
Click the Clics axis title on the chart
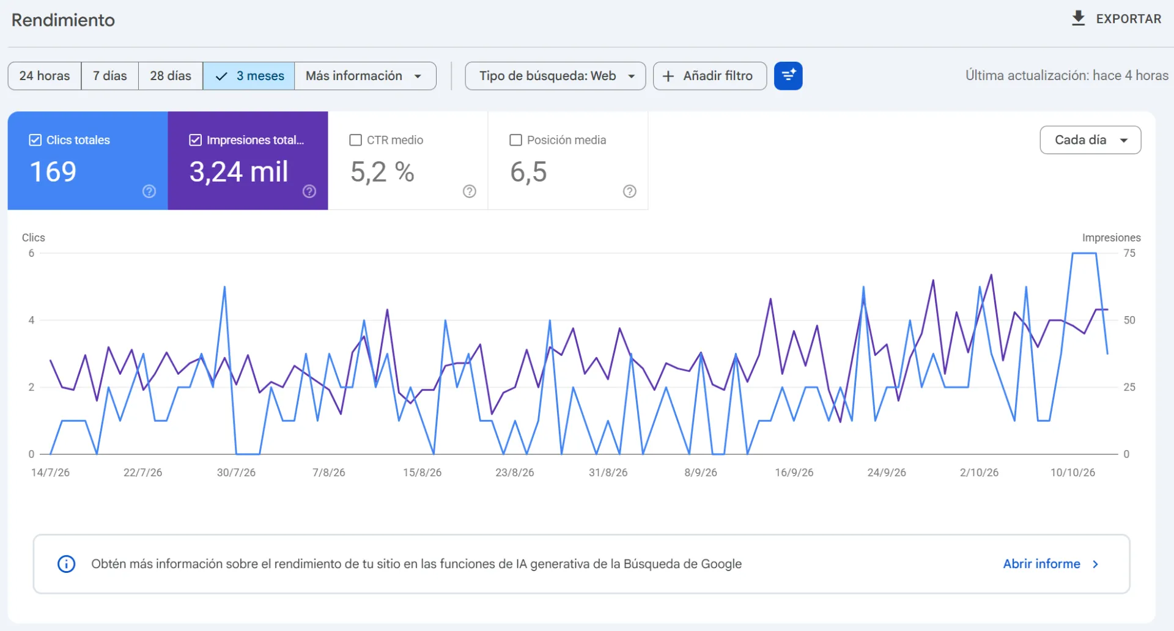34,238
